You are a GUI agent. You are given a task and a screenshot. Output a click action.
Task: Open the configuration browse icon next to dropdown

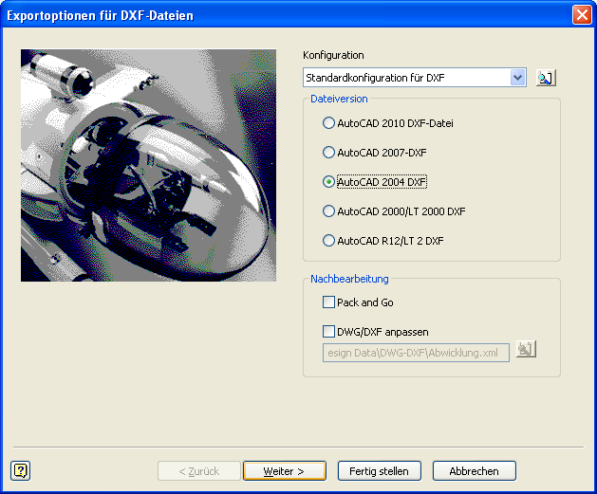[x=546, y=78]
